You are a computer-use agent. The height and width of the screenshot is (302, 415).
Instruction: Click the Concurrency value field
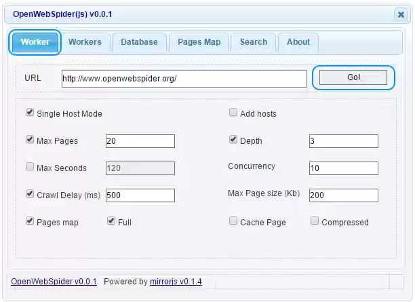(x=343, y=168)
